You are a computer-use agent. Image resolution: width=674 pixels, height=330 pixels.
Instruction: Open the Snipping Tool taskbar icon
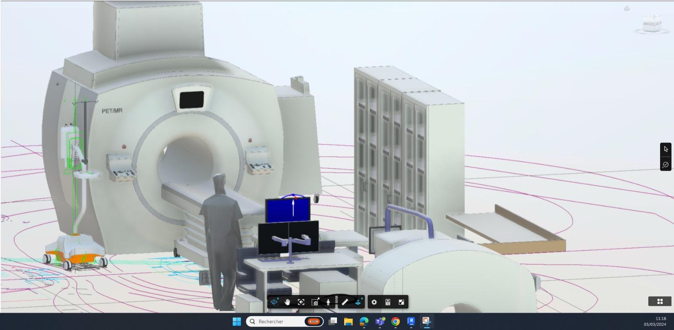pos(427,322)
